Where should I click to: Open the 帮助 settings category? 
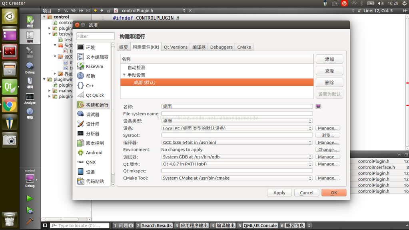93,76
